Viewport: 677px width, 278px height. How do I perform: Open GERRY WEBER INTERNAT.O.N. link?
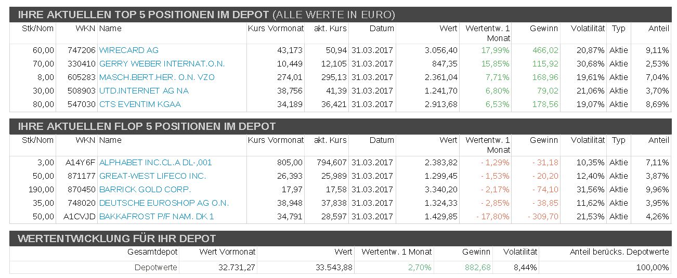pos(162,64)
